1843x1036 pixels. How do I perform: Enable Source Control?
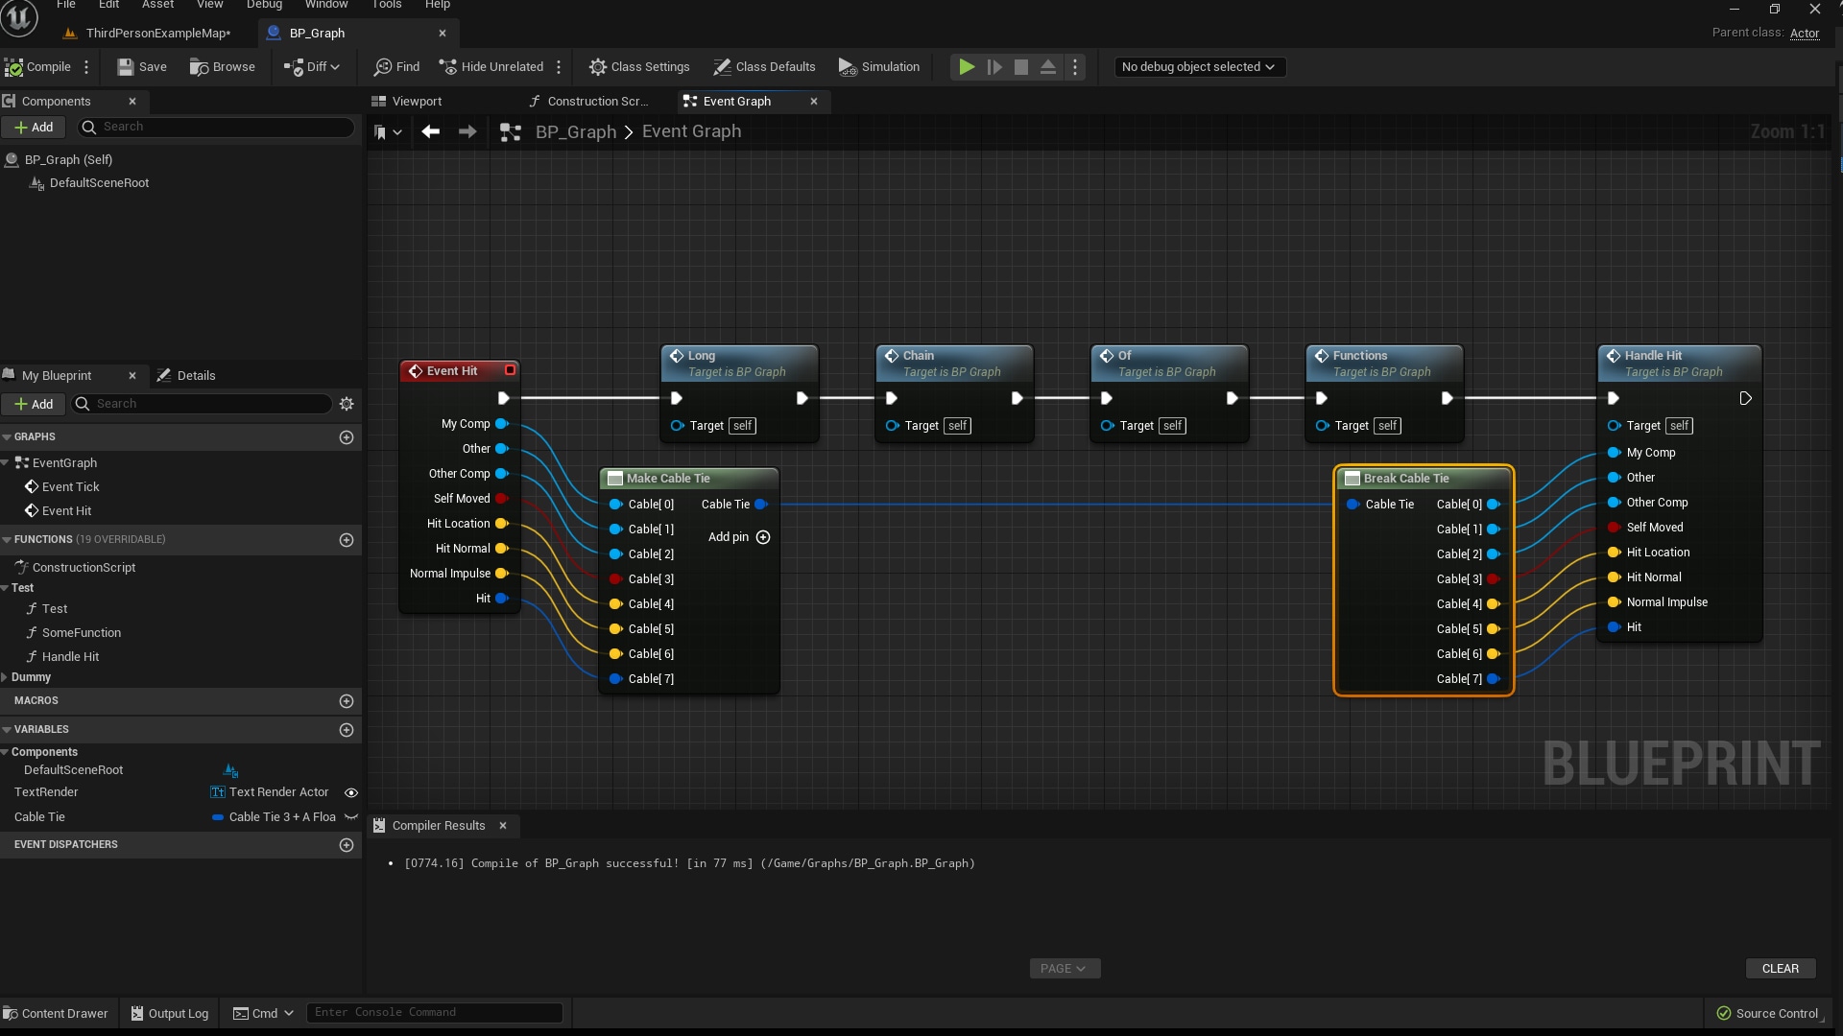[1769, 1013]
